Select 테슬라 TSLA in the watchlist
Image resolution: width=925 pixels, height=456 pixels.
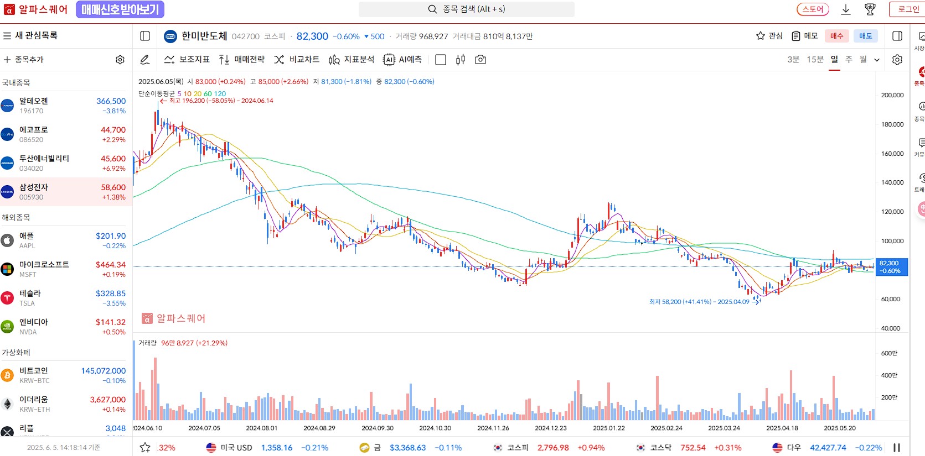point(65,298)
